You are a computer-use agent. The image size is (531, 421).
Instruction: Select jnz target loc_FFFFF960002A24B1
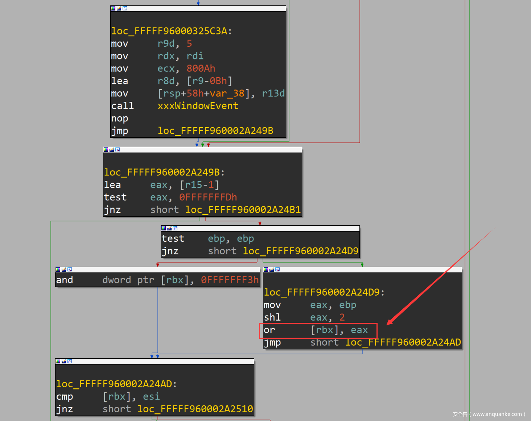[x=243, y=210]
